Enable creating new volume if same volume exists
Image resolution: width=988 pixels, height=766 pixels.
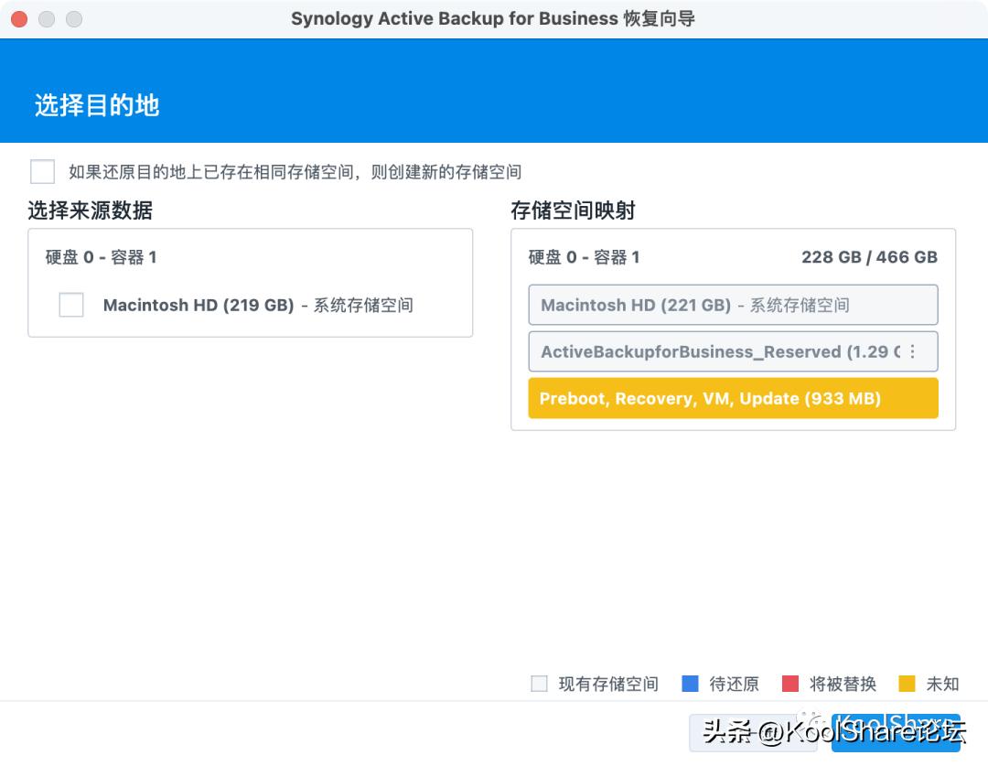click(x=42, y=171)
